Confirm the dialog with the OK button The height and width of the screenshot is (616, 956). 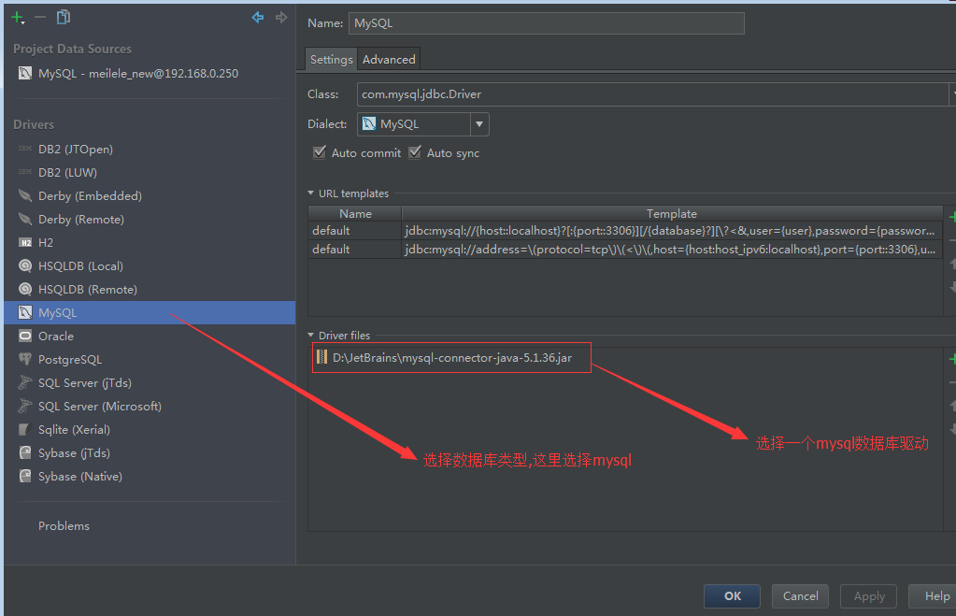coord(733,595)
